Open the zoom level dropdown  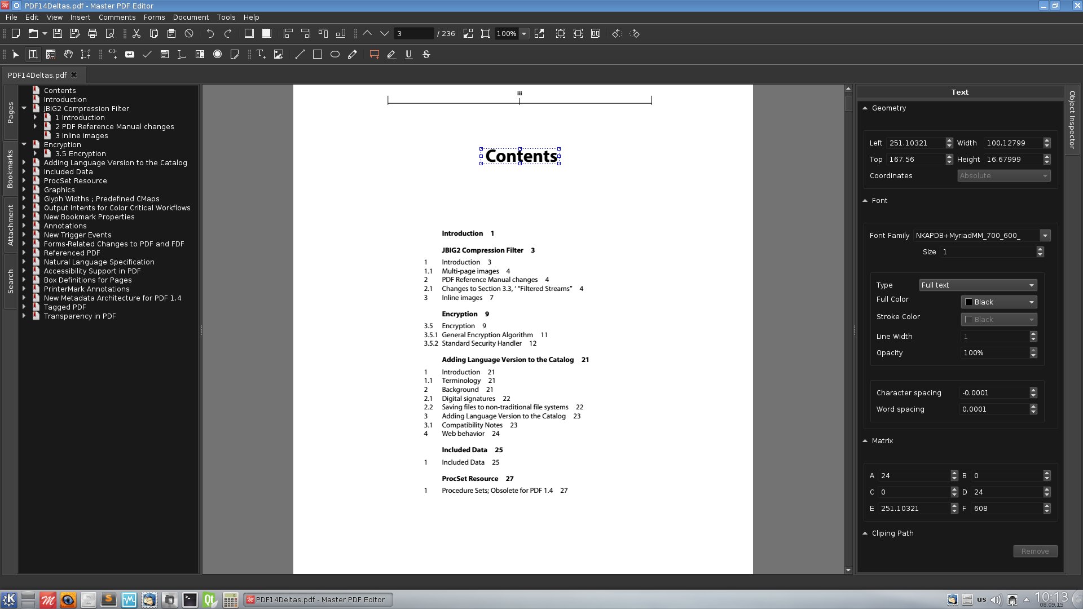[x=524, y=34]
